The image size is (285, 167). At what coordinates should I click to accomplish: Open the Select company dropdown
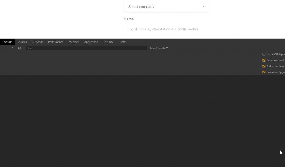166,6
